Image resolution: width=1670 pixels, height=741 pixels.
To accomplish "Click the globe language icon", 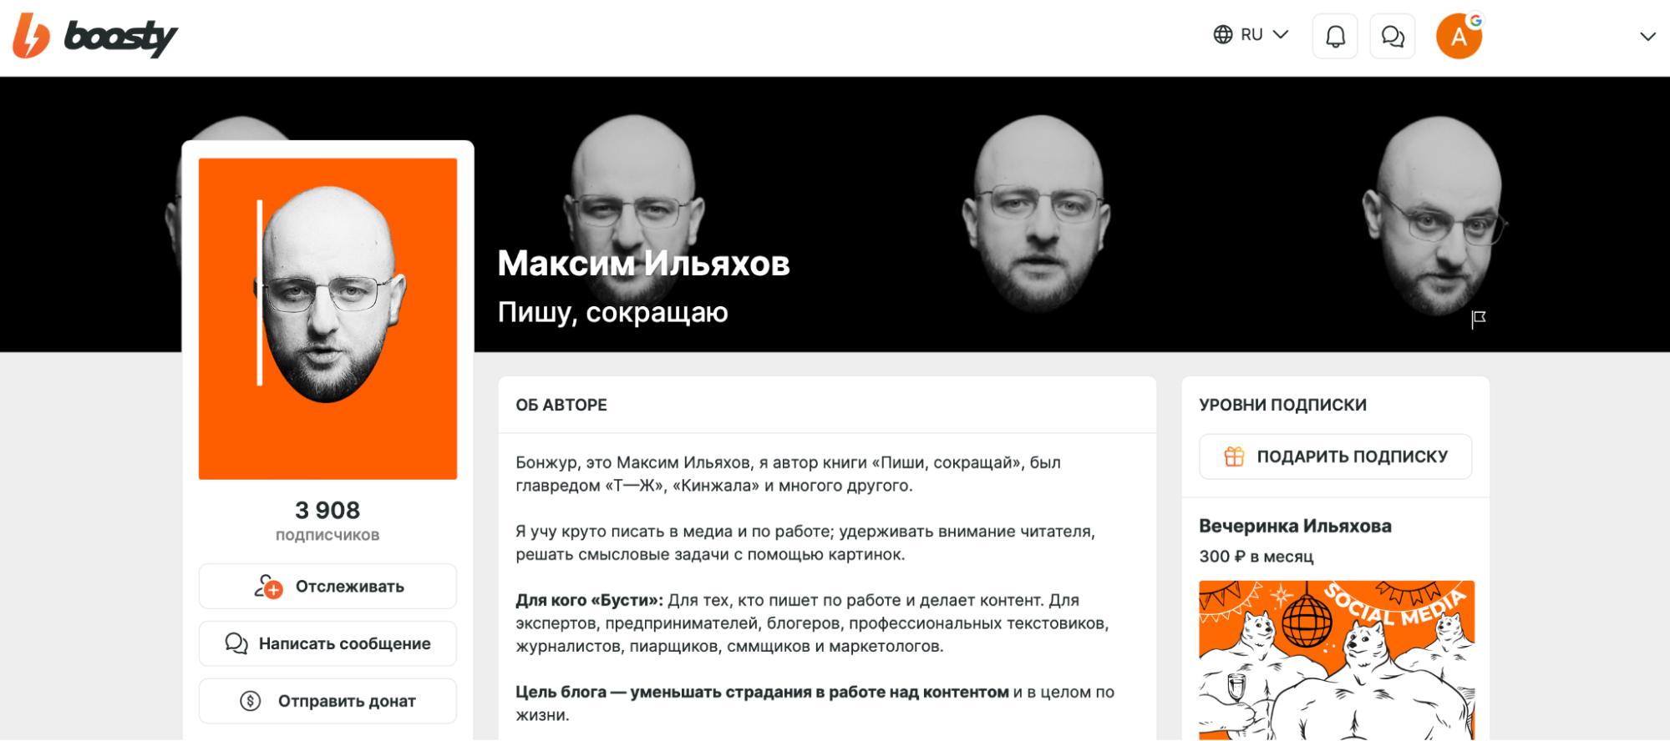I will pos(1223,35).
